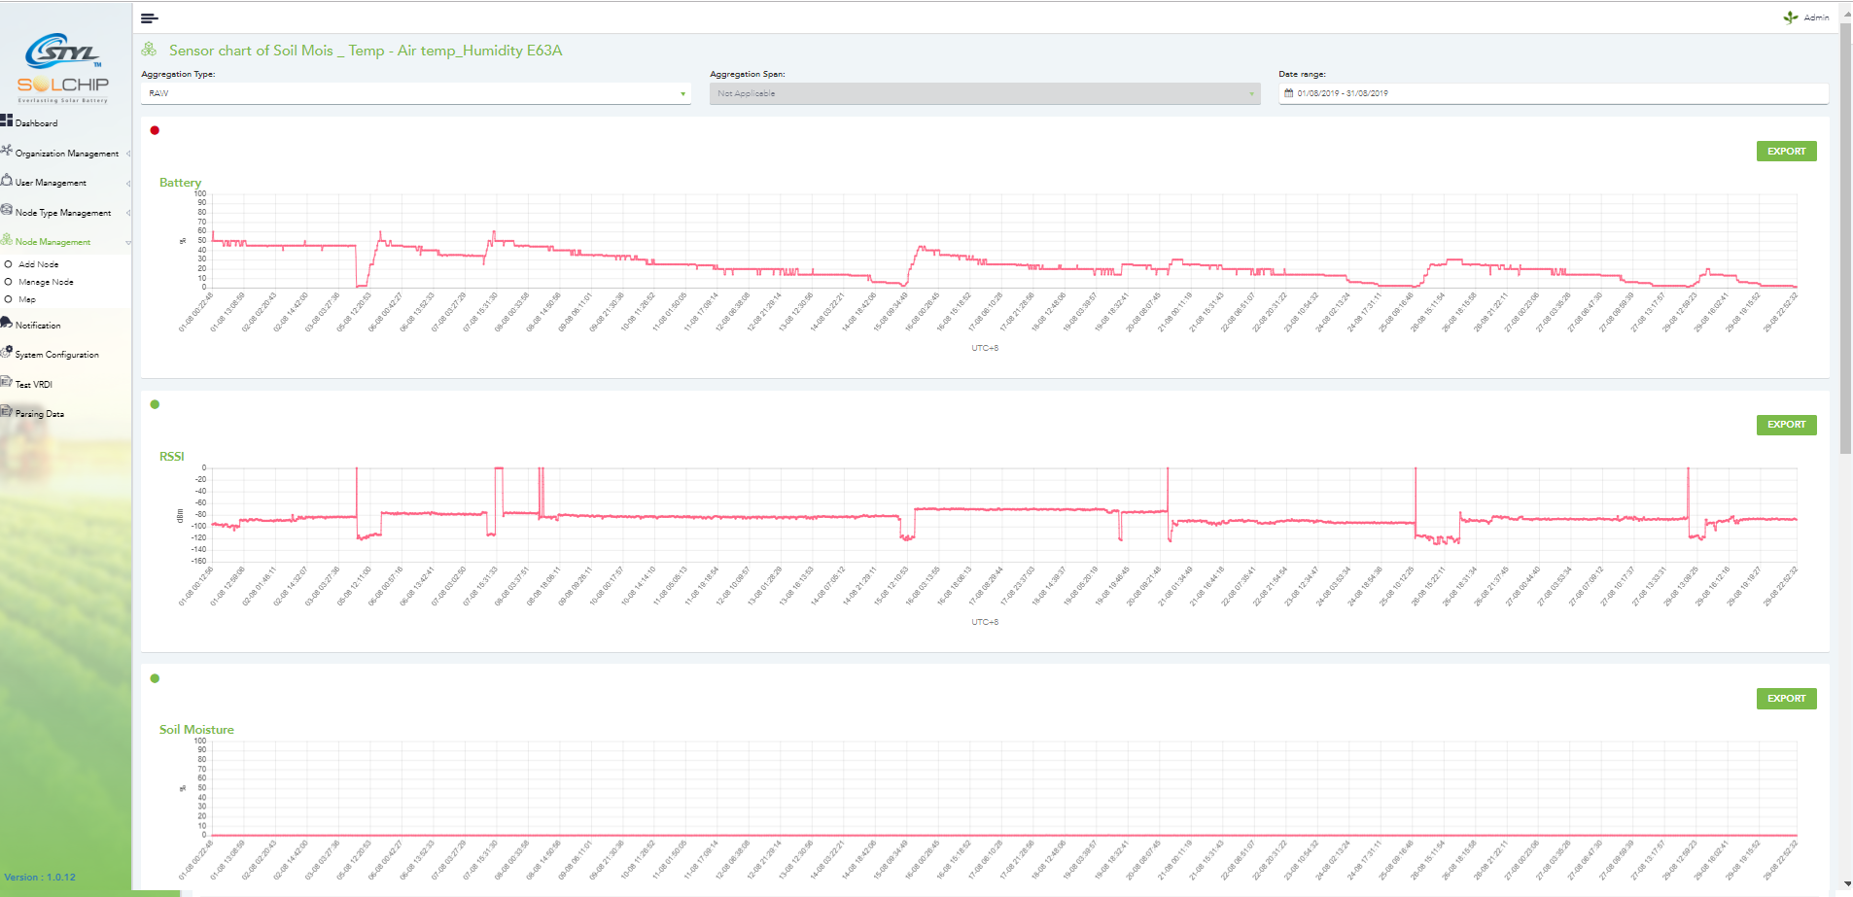Click the Organization Management icon

click(7, 151)
